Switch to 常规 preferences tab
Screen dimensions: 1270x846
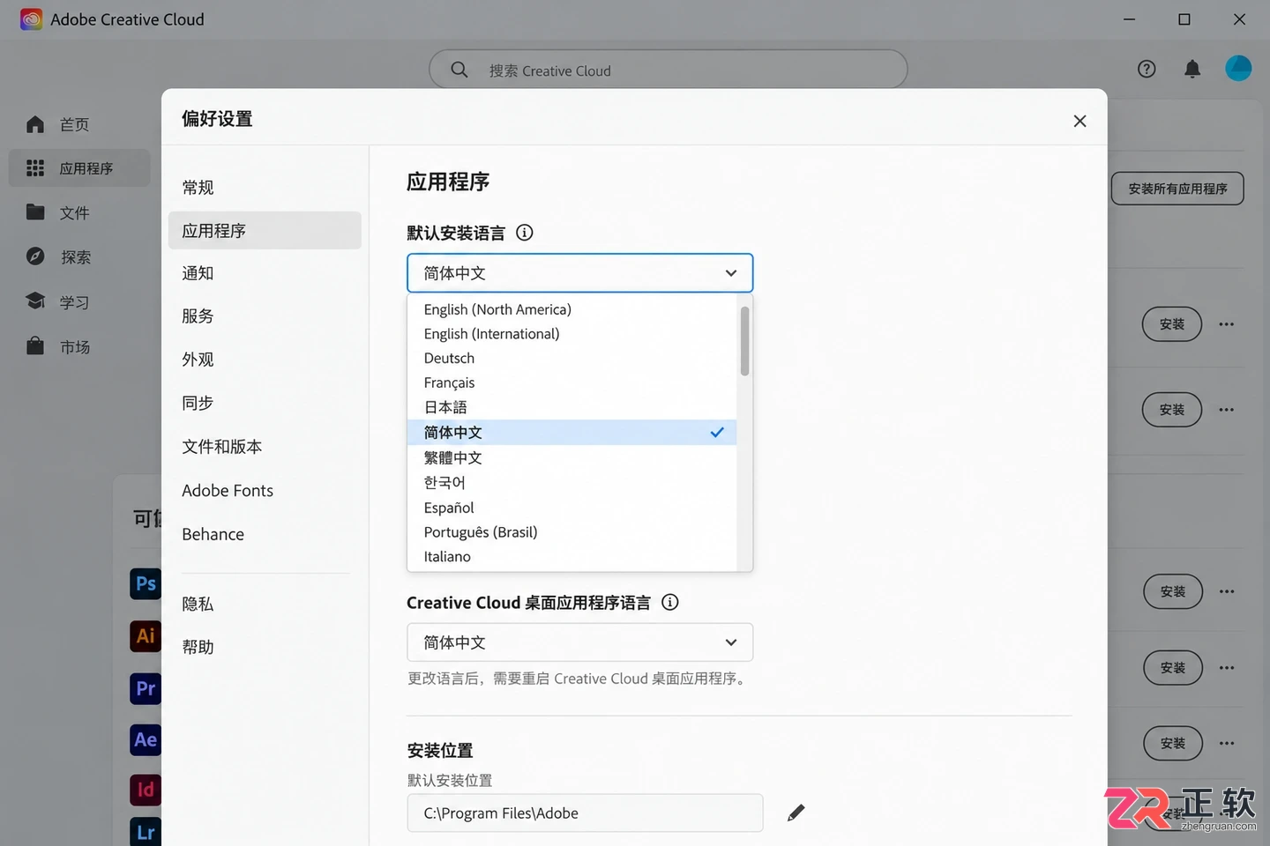pyautogui.click(x=265, y=187)
